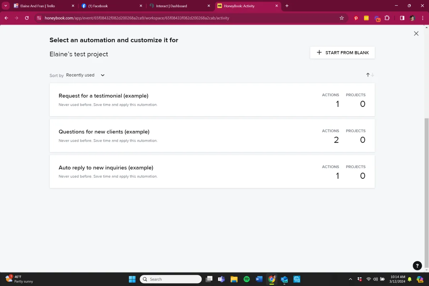Viewport: 429px width, 286px height.
Task: Open the Recently used sort dropdown
Action: coord(85,75)
